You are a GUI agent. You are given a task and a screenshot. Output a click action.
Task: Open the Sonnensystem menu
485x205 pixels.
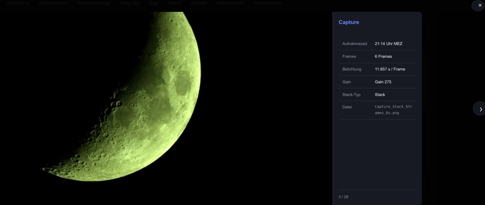[x=53, y=3]
